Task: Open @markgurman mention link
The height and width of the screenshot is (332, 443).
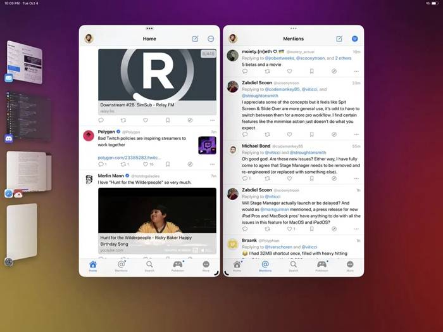Action: pos(274,210)
